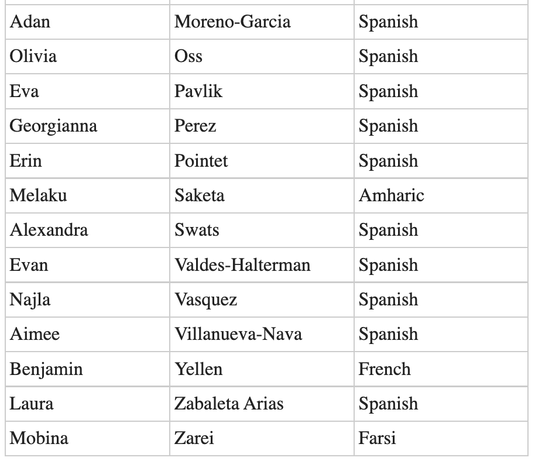Click the 'Pavlik' cell
The width and height of the screenshot is (535, 461).
(x=198, y=91)
